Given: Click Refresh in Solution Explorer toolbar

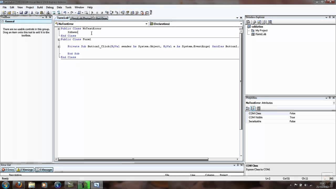Looking at the screenshot, I should 259,22.
